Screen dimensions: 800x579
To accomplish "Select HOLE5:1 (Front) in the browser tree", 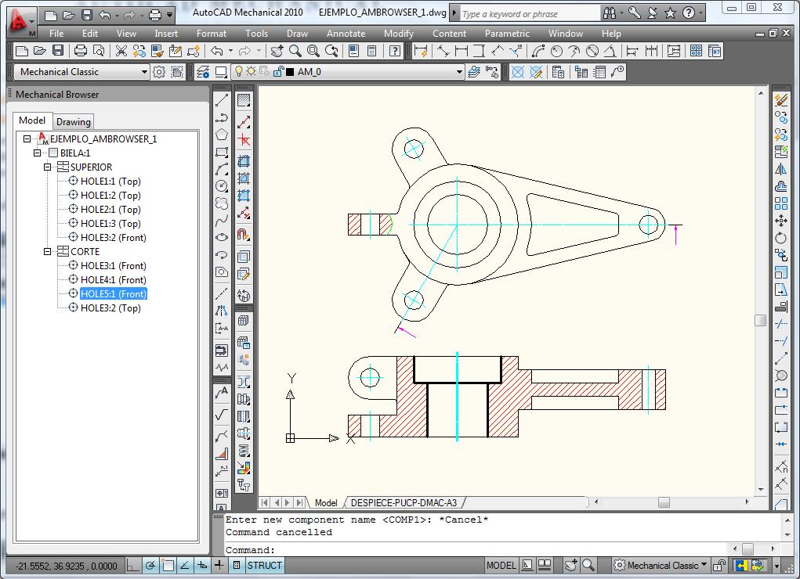I will pos(114,294).
